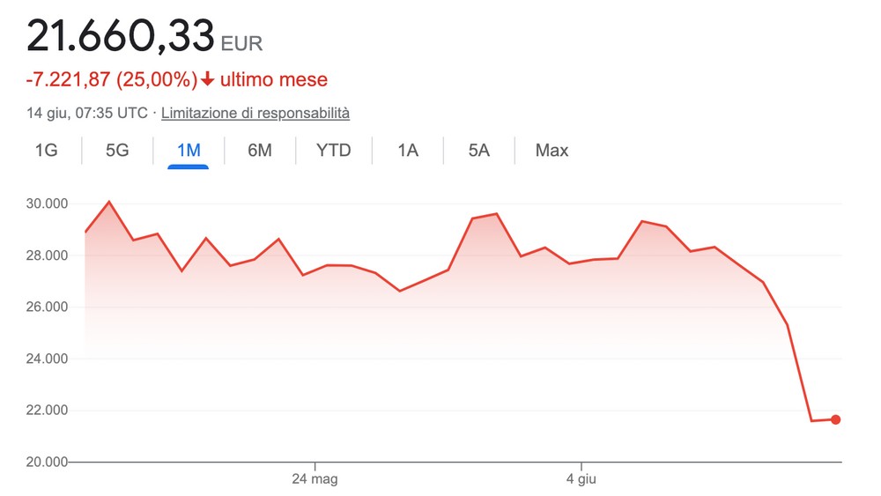Select the 1M range tab
Screen dimensions: 881x496
189,151
